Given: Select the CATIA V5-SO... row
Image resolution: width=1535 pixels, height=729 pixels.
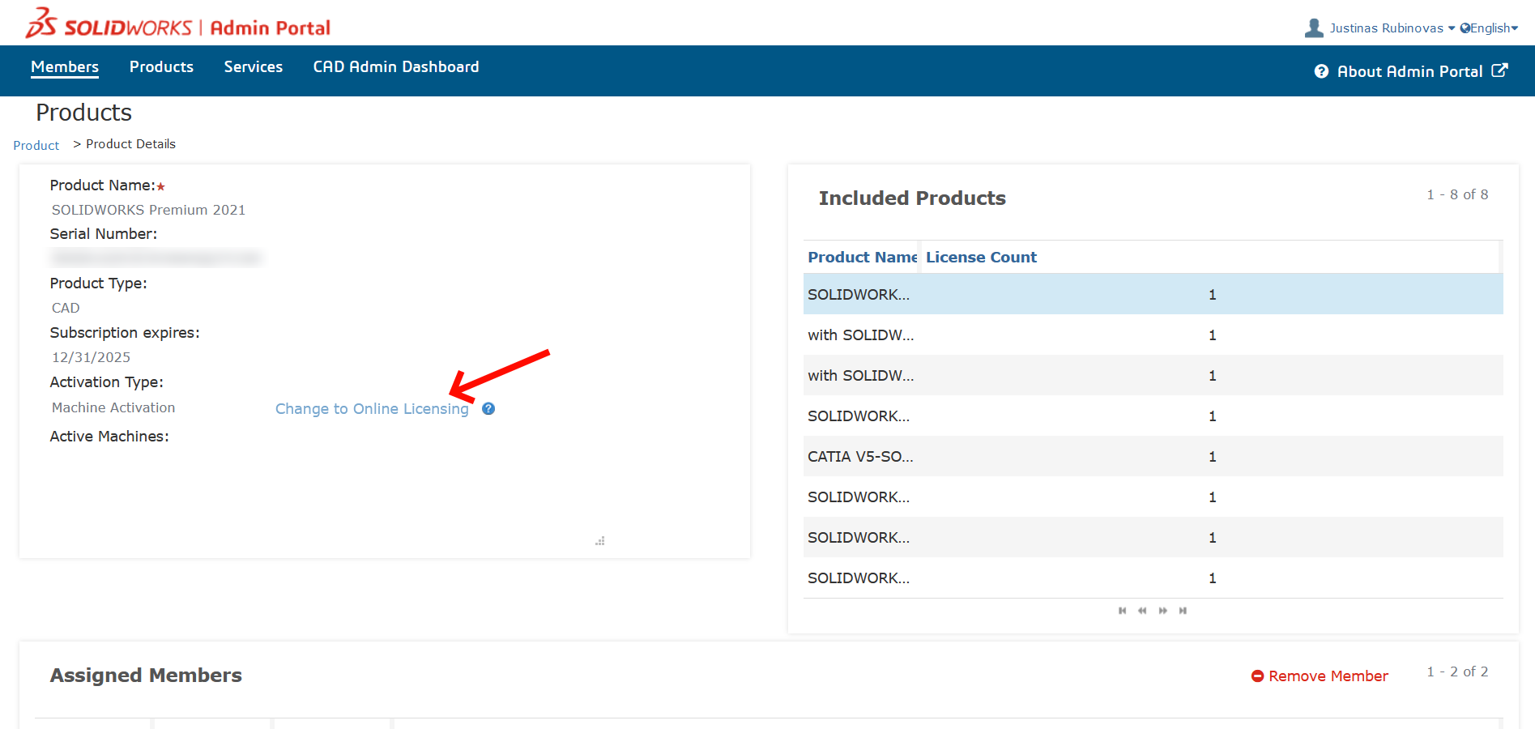Looking at the screenshot, I should [x=1153, y=456].
